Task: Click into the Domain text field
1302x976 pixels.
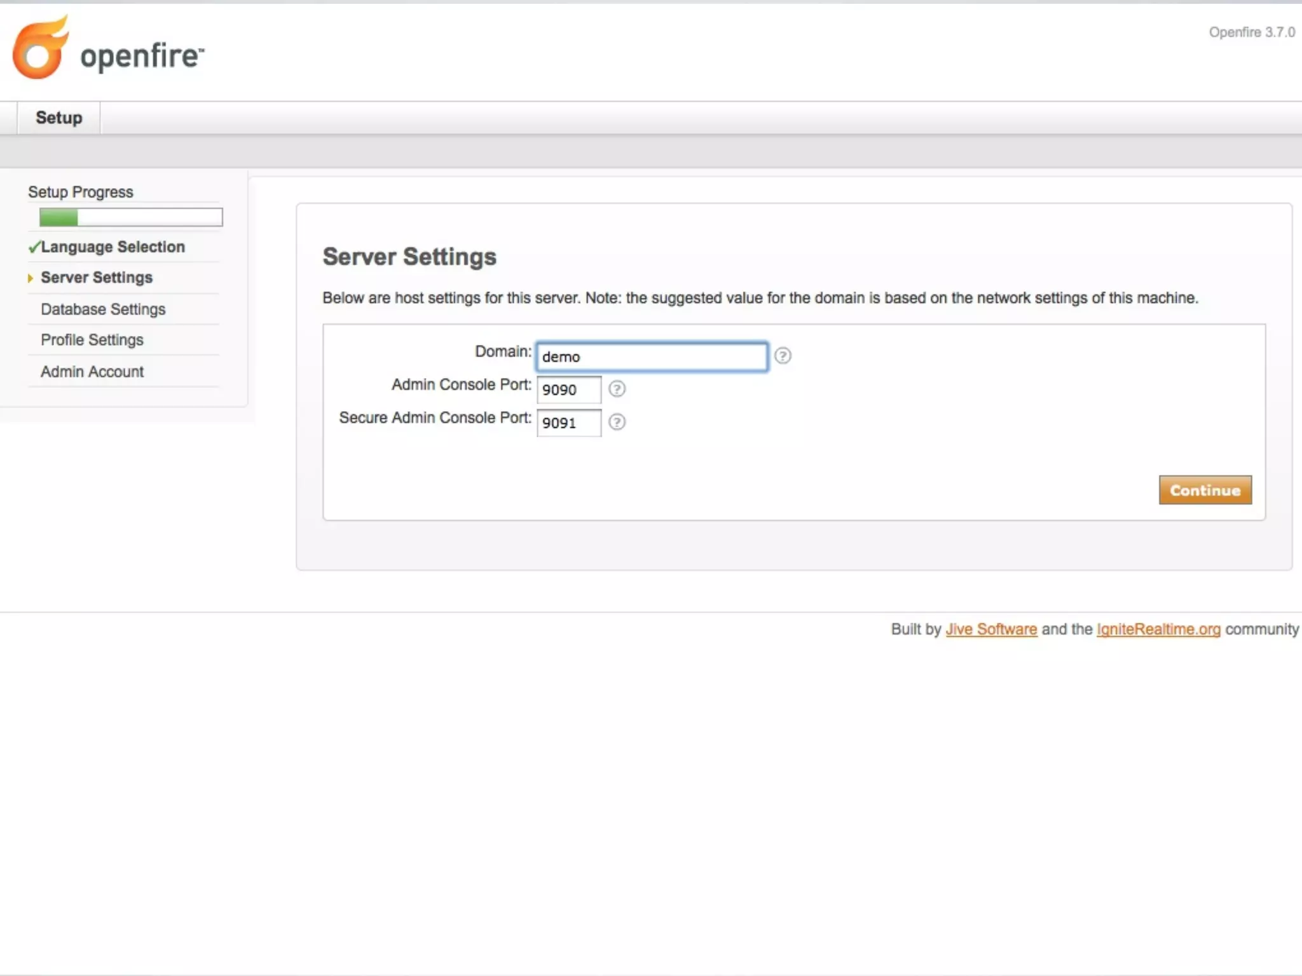Action: tap(651, 357)
